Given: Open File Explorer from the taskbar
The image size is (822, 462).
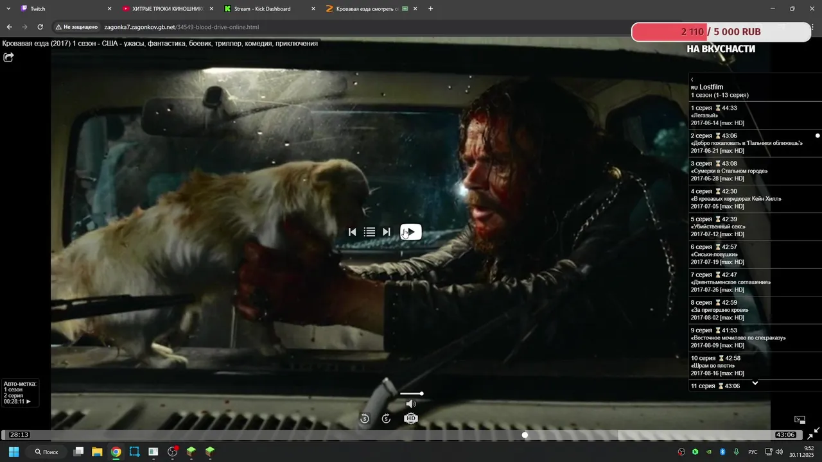Looking at the screenshot, I should click(x=97, y=452).
